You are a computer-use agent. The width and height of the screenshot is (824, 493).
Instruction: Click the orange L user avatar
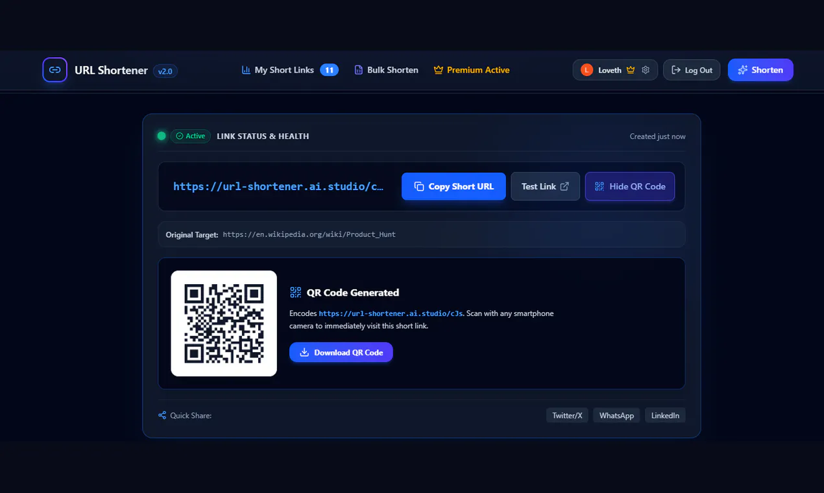[587, 70]
